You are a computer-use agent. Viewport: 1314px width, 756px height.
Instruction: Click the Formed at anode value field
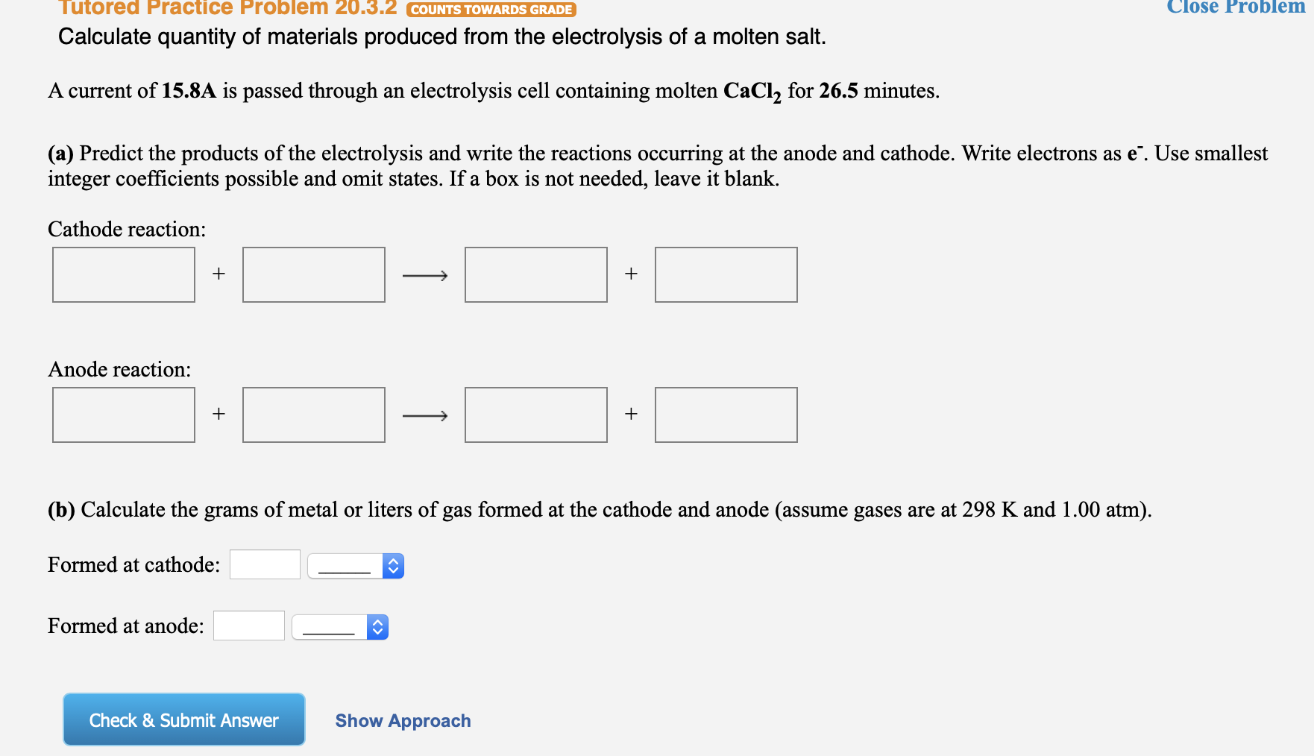pyautogui.click(x=248, y=625)
